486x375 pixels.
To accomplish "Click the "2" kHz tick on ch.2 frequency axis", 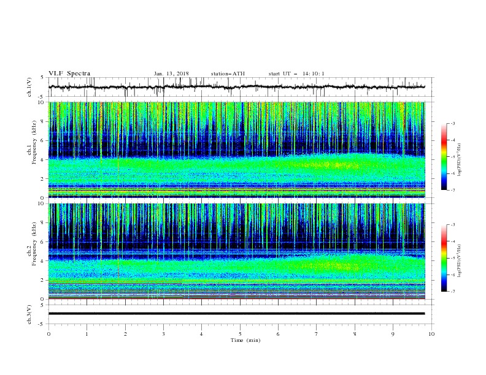I will 43,280.
